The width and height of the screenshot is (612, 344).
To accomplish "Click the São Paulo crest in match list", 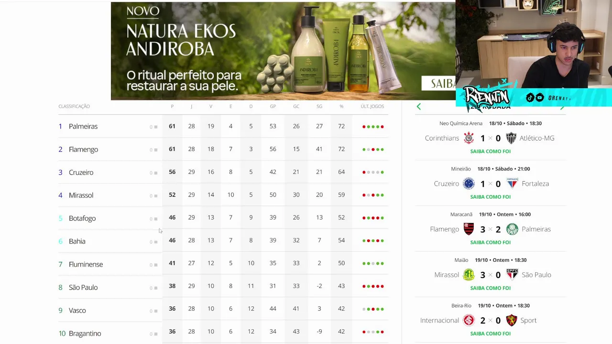I will (x=512, y=275).
